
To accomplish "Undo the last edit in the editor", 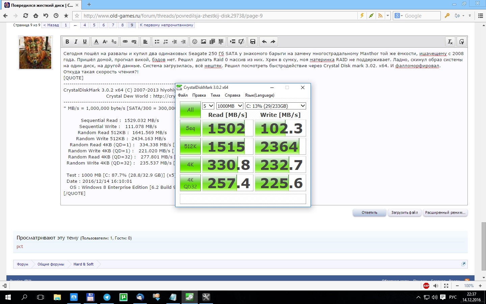I will point(264,42).
